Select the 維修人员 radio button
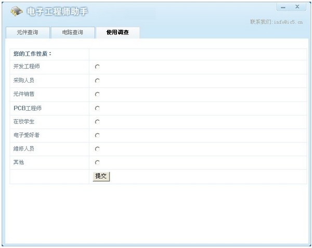Viewport: 312px width, 248px height. 97,149
